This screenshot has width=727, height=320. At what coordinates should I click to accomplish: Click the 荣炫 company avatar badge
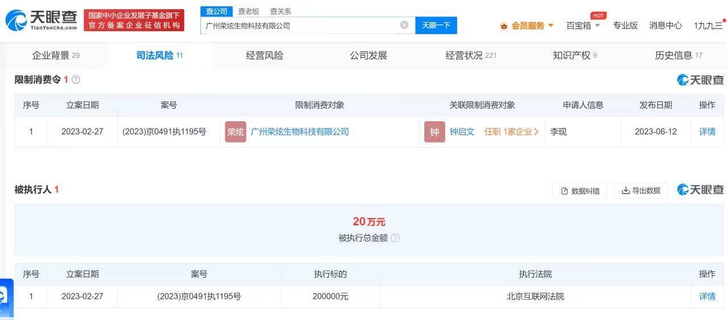236,131
